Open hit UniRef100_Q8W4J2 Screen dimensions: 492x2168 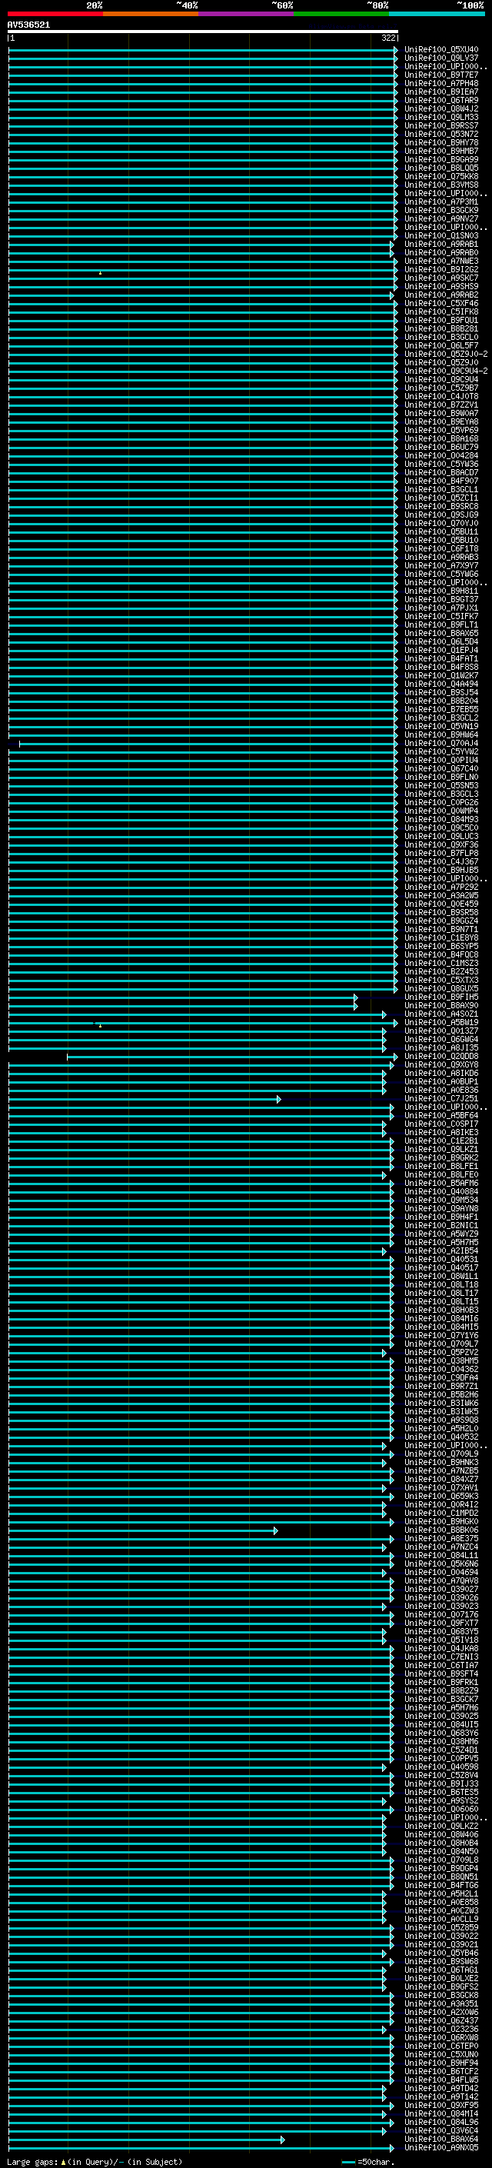[441, 108]
